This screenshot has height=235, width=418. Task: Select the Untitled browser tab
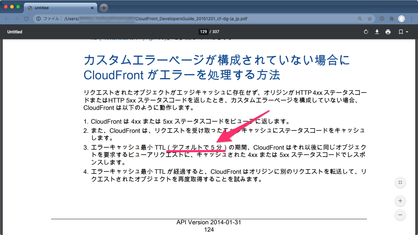click(60, 8)
